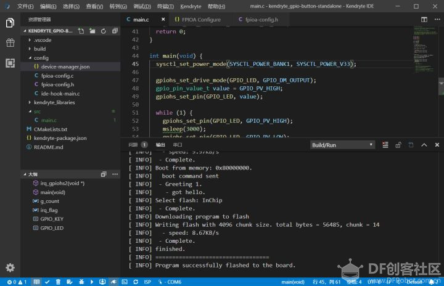This screenshot has height=286, width=444.
Task: Select the COM6 serial port in status bar
Action: click(x=170, y=282)
